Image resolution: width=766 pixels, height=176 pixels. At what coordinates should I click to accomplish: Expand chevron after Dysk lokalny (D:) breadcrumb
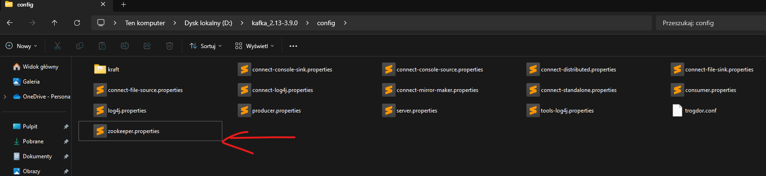click(242, 23)
